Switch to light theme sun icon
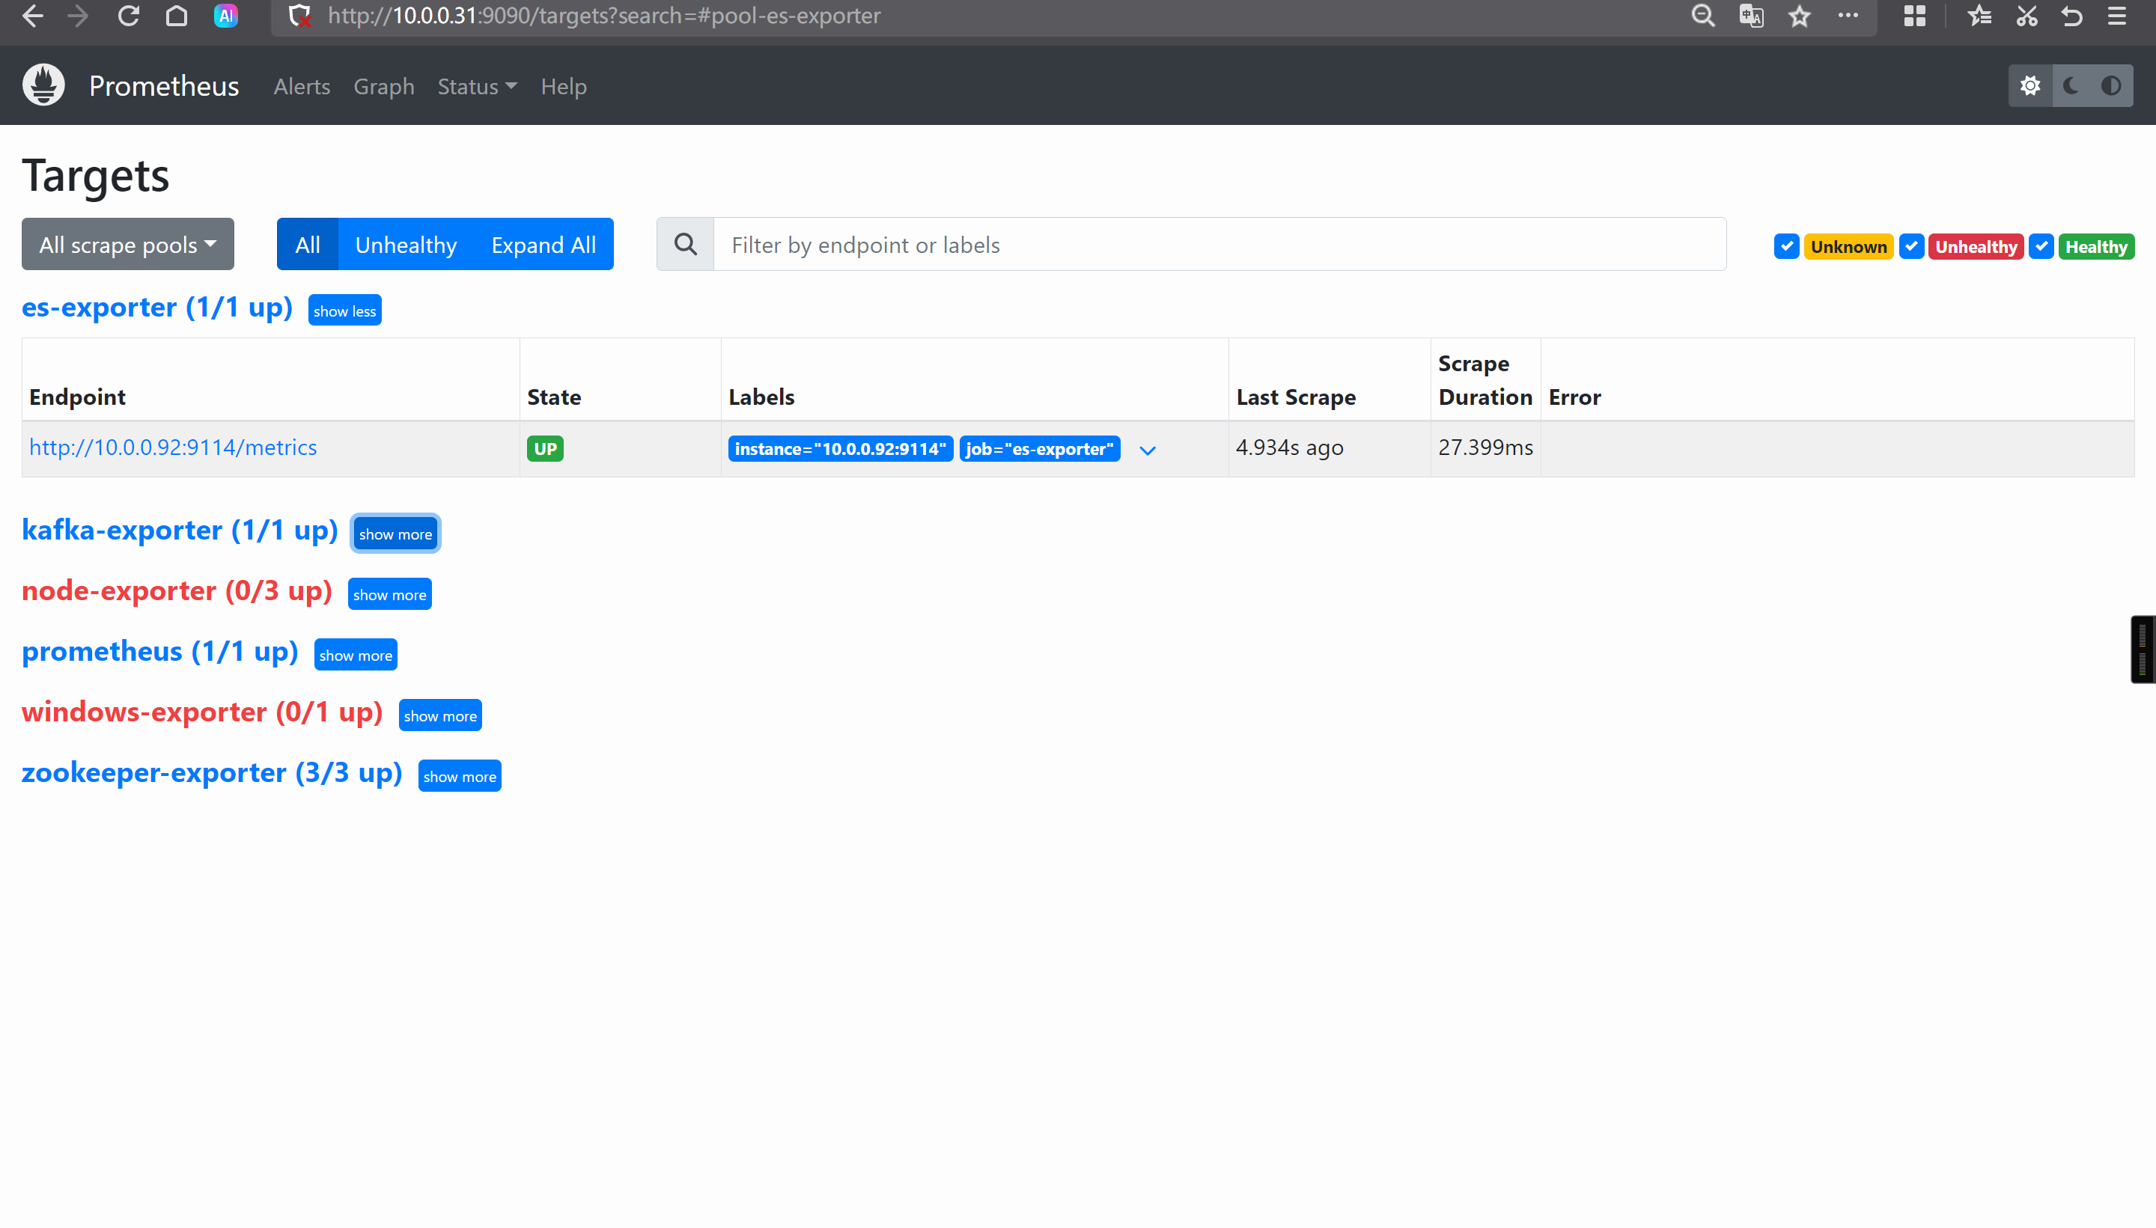 click(x=2029, y=86)
